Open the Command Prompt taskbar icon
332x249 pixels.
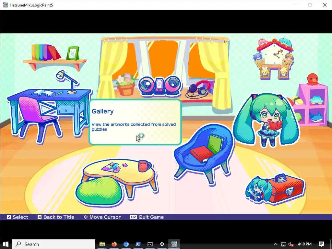pyautogui.click(x=150, y=244)
